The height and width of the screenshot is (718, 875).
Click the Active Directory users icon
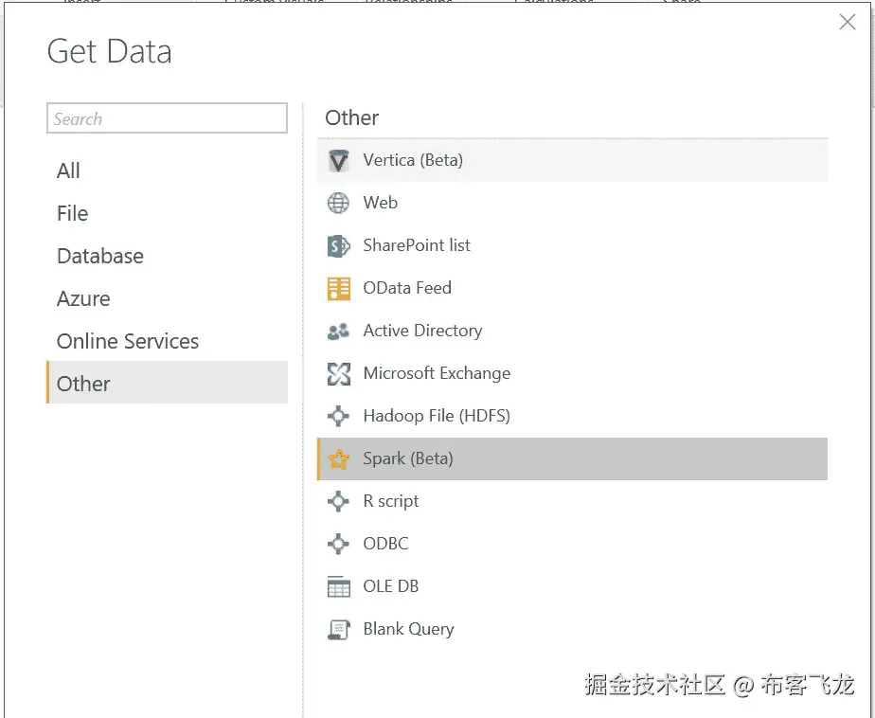pyautogui.click(x=338, y=332)
